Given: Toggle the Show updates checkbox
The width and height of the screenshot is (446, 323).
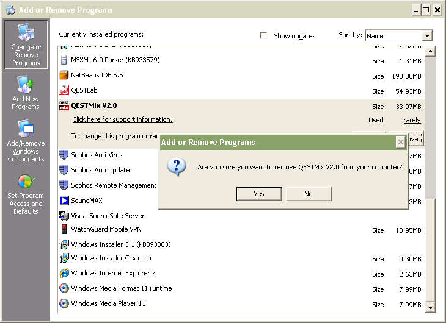Looking at the screenshot, I should coord(264,36).
